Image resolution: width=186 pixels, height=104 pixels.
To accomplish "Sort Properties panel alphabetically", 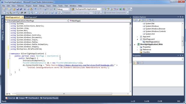I will (138, 63).
